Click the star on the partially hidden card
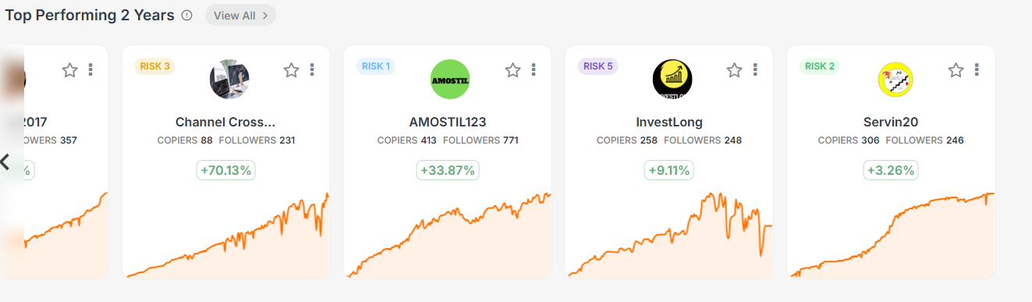Image resolution: width=1032 pixels, height=302 pixels. pyautogui.click(x=69, y=70)
